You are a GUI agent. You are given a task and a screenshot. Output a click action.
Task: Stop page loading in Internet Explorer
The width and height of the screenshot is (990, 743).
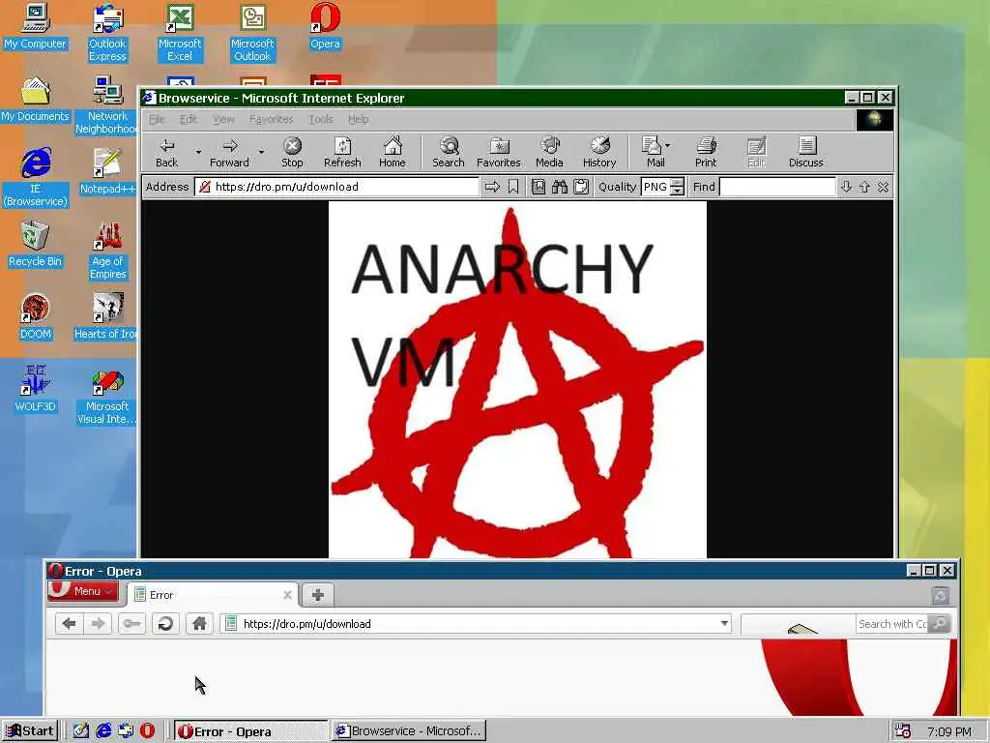tap(292, 152)
